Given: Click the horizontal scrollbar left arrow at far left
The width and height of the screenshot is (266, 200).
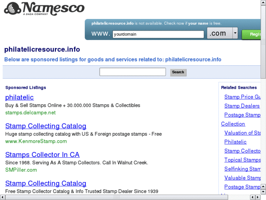Looking at the screenshot, I should (2, 197).
